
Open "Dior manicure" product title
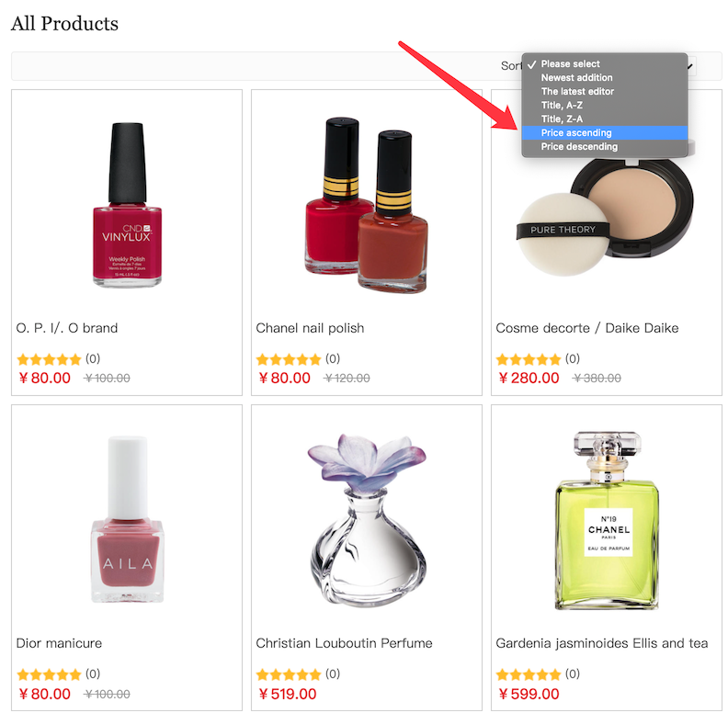point(59,643)
